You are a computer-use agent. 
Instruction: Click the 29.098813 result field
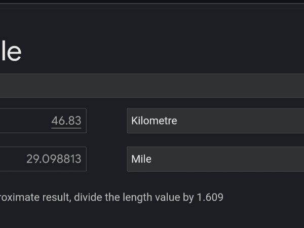(43, 159)
